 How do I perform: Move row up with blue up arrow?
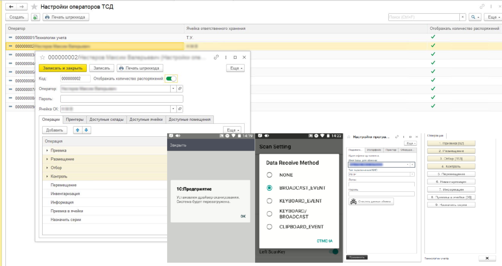pos(77,130)
